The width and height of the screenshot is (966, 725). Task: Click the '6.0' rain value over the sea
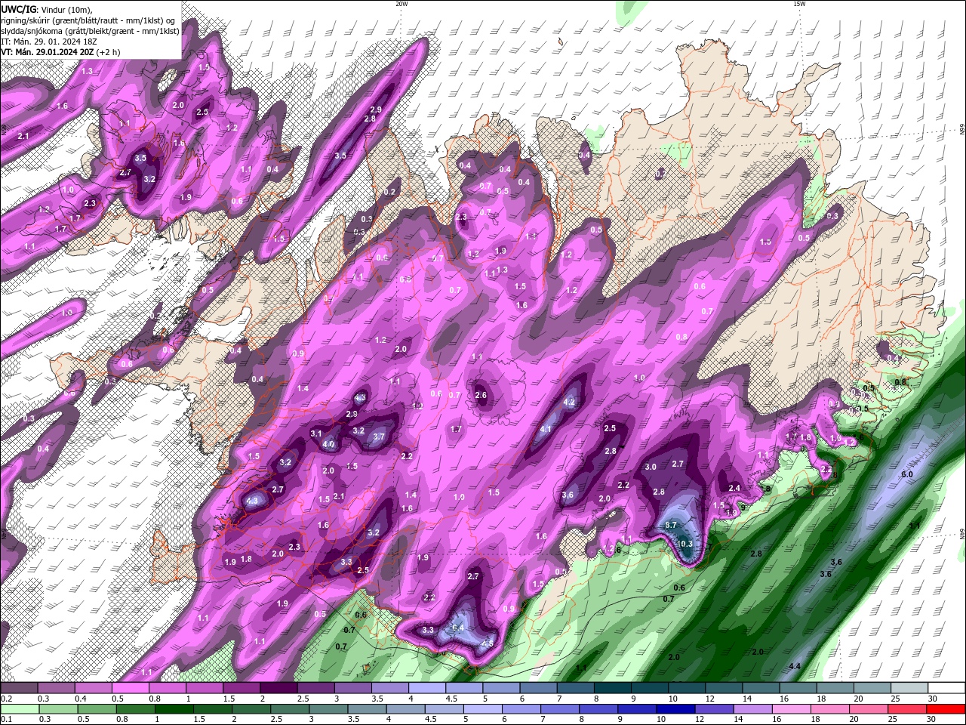(907, 474)
